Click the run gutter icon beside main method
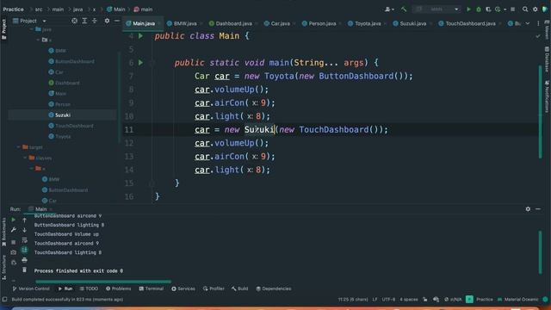 point(140,63)
